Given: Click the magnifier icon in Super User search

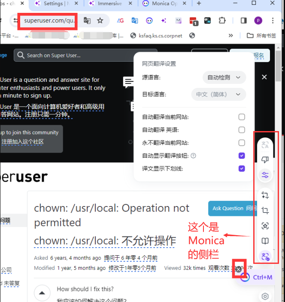Looking at the screenshot, I should click(21, 55).
